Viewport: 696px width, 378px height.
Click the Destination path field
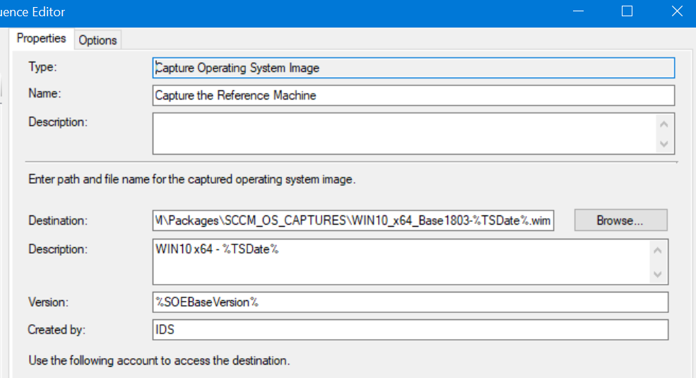pyautogui.click(x=353, y=220)
